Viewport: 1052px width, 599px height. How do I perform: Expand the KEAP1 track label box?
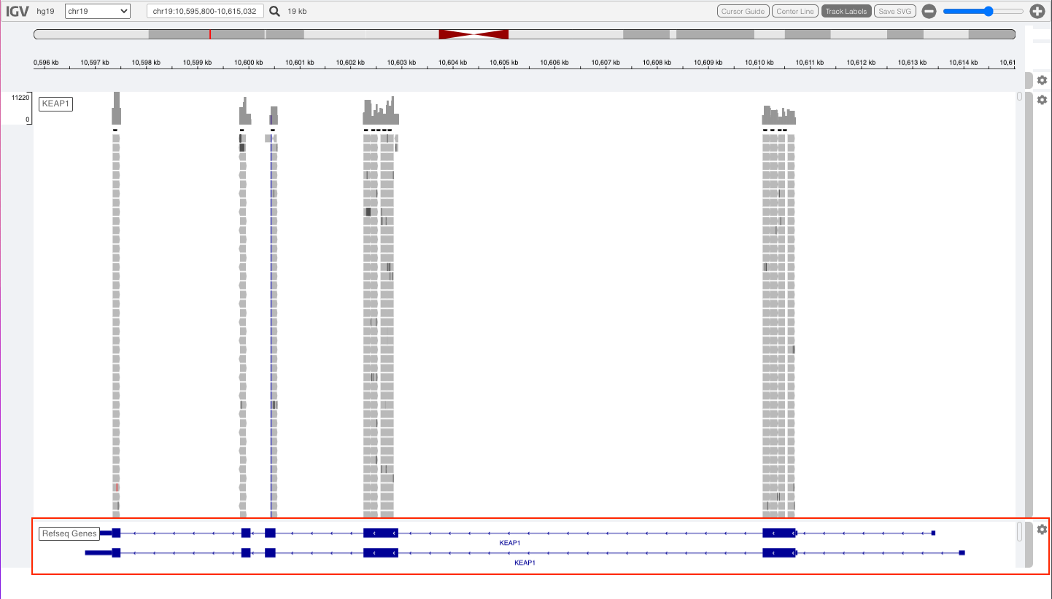55,103
